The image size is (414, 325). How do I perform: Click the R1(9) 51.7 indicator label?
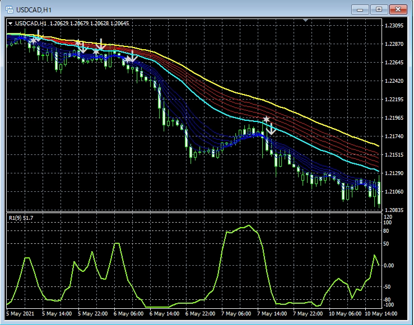pyautogui.click(x=22, y=216)
